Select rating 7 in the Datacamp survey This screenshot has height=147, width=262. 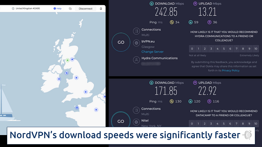point(237,124)
